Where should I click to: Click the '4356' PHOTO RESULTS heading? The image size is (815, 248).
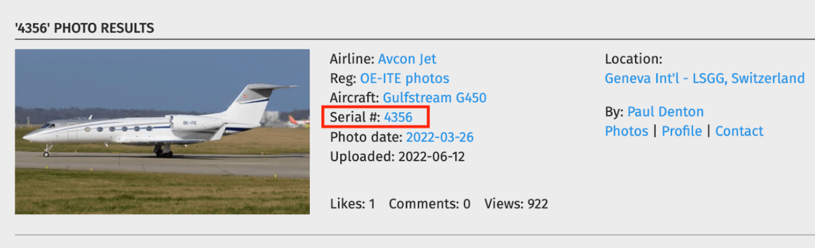[84, 28]
